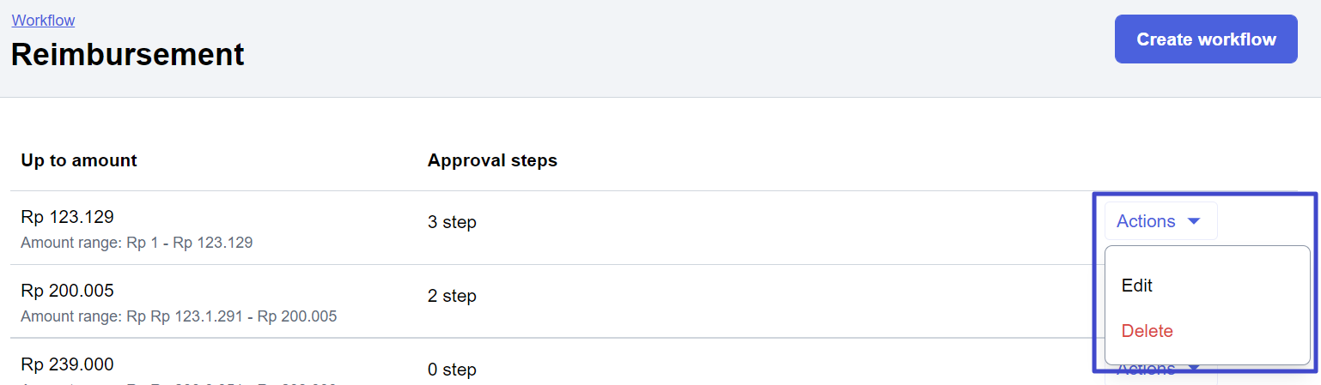The width and height of the screenshot is (1321, 385).
Task: Open the Workflow breadcrumb link
Action: tap(43, 20)
